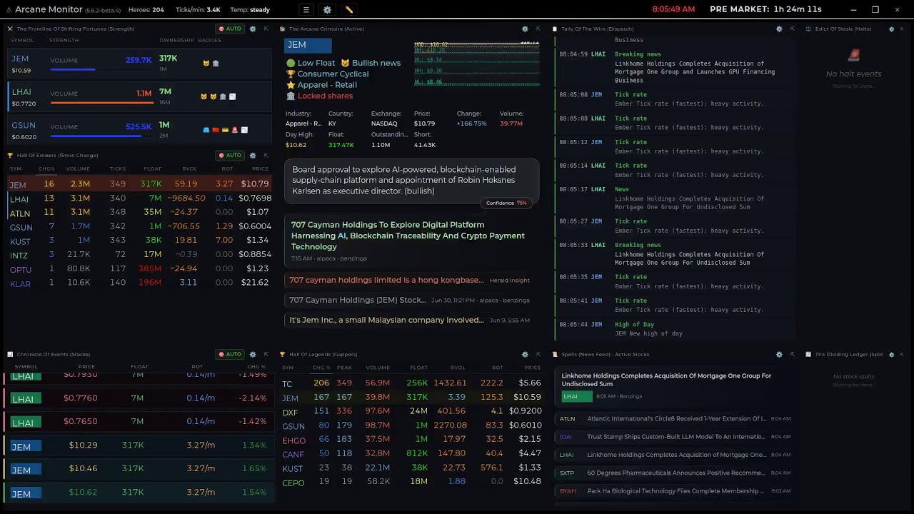Select KLAR row in Hall Of Embers
The height and width of the screenshot is (514, 914).
[139, 283]
